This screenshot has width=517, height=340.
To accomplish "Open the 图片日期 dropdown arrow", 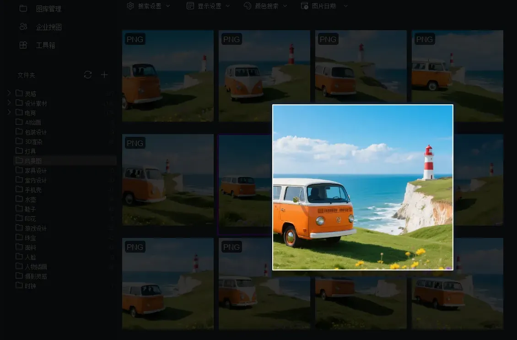I will pos(345,5).
